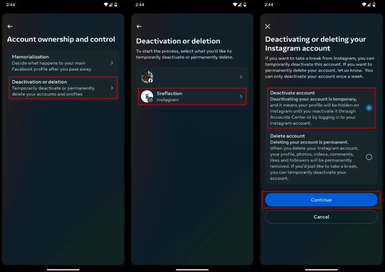Tap the 5reflection Instagram profile picture

[147, 96]
